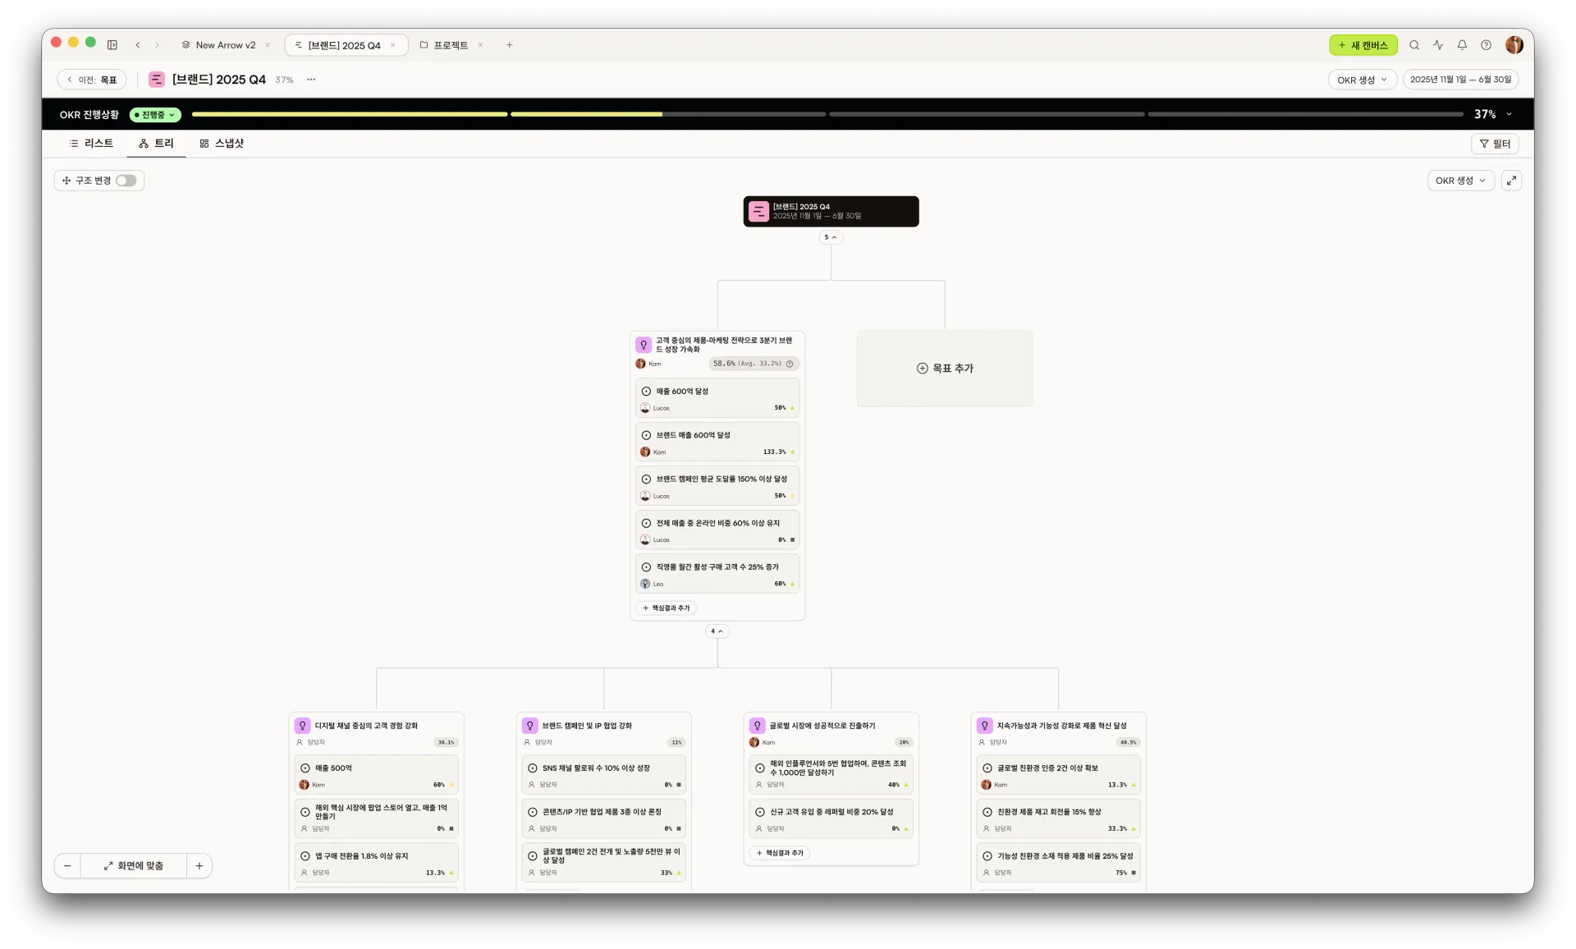Open a new tab with plus icon
Image resolution: width=1576 pixels, height=949 pixels.
coord(510,45)
